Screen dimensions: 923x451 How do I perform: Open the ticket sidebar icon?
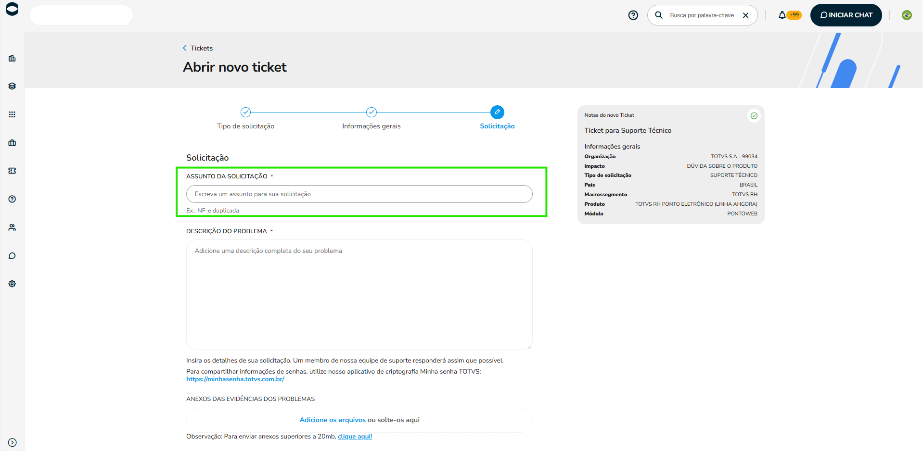point(12,171)
